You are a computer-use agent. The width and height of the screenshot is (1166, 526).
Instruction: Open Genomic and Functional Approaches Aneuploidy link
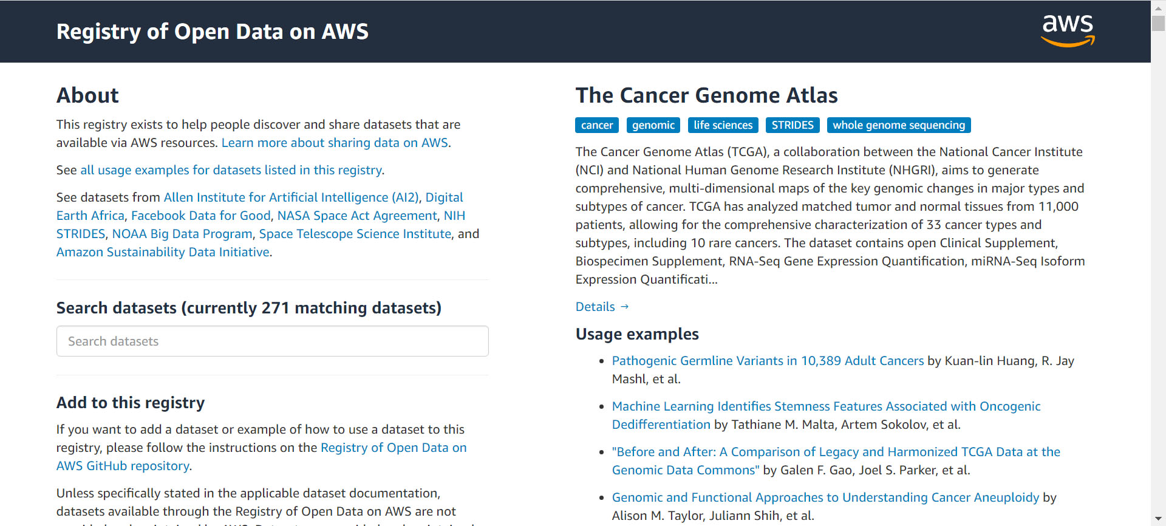(x=825, y=497)
